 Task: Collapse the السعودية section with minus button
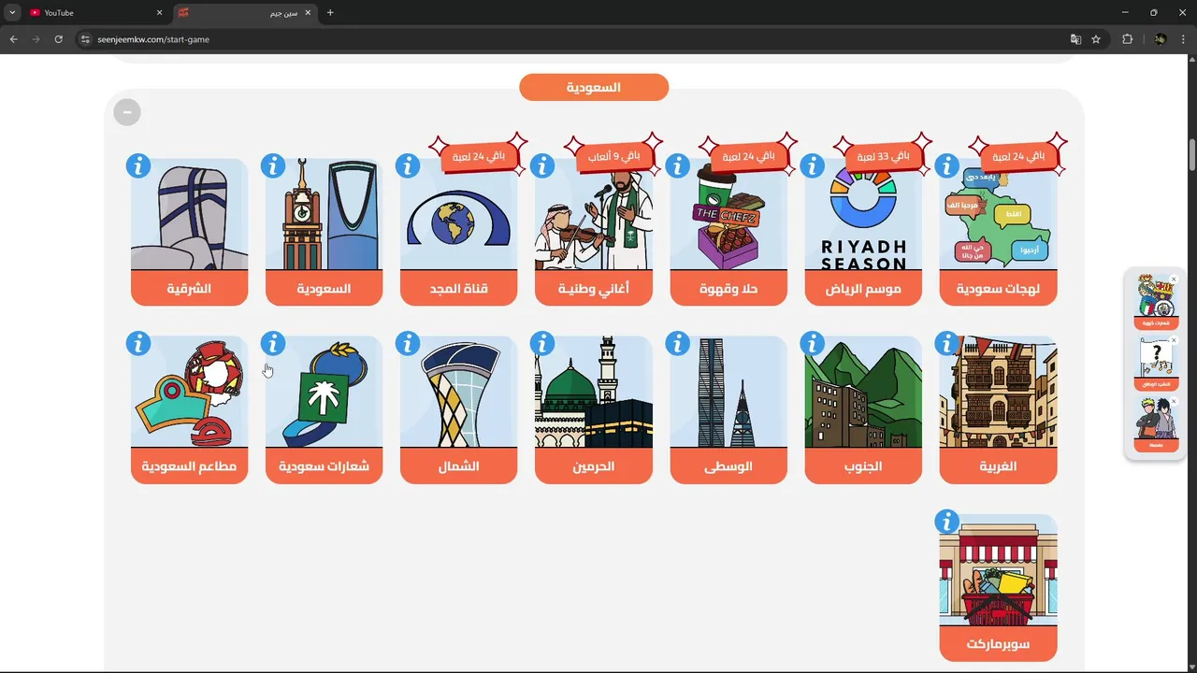tap(127, 112)
